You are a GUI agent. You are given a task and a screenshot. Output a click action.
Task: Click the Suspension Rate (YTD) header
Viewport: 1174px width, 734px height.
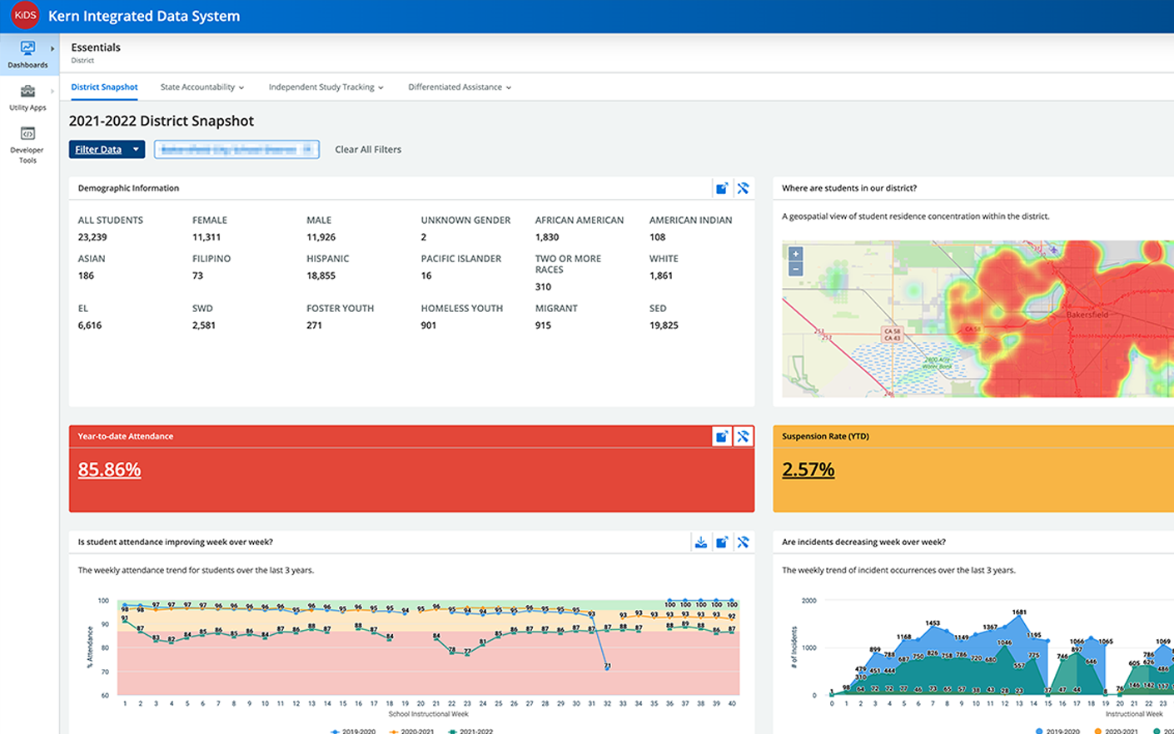click(x=825, y=436)
